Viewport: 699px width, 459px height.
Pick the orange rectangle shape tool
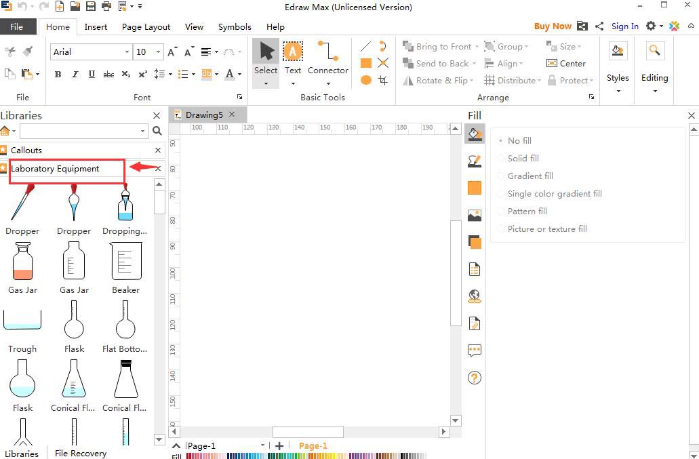366,63
